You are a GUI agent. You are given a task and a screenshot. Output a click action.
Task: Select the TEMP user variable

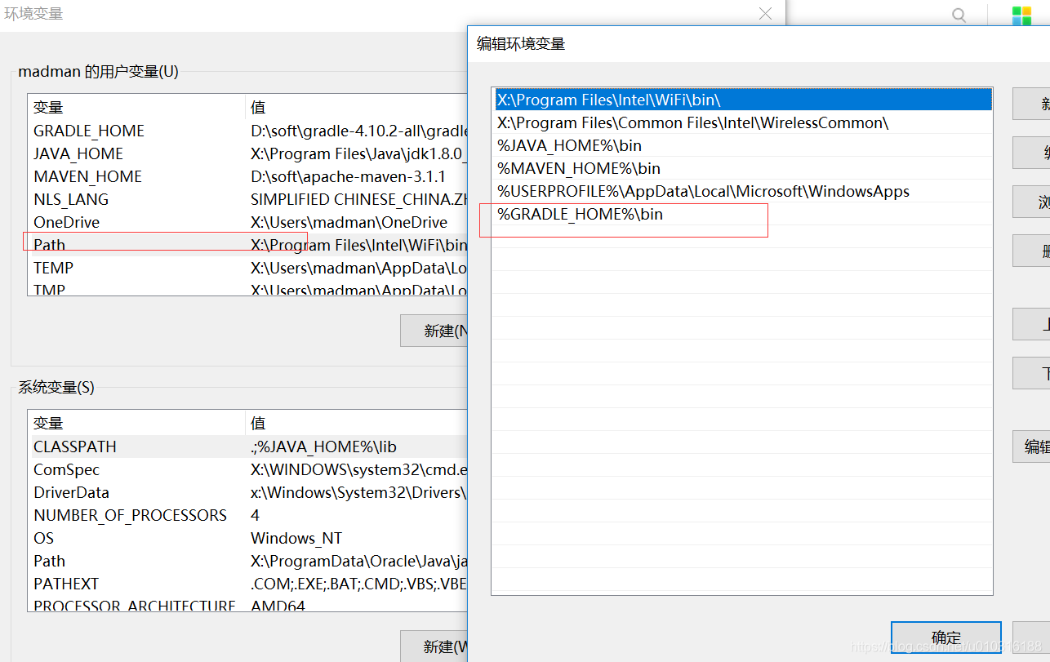tap(53, 268)
